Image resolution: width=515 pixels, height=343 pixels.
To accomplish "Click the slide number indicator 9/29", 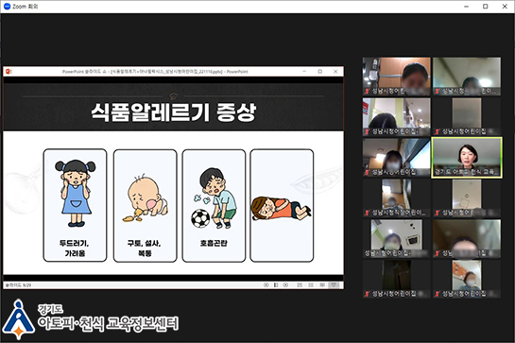I will click(18, 284).
